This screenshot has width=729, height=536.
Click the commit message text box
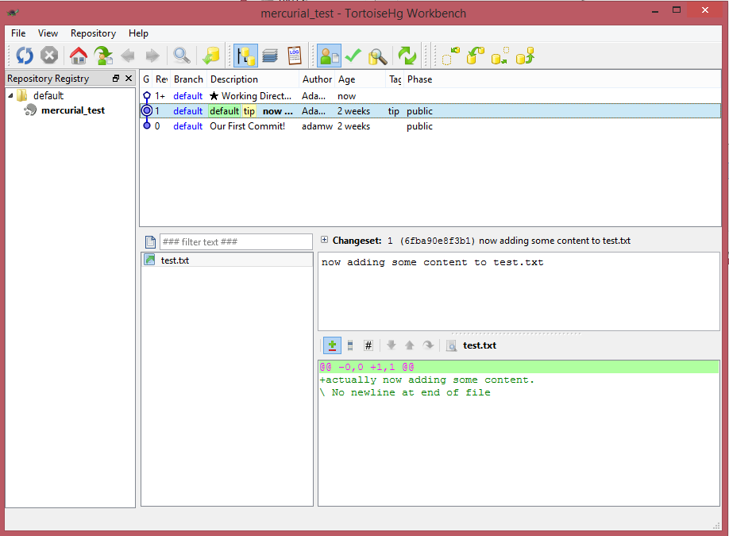pyautogui.click(x=519, y=291)
